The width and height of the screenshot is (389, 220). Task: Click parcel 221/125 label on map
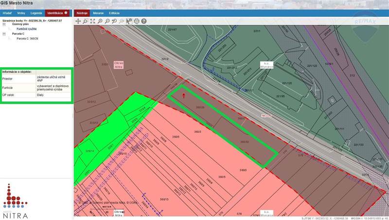pos(287,83)
